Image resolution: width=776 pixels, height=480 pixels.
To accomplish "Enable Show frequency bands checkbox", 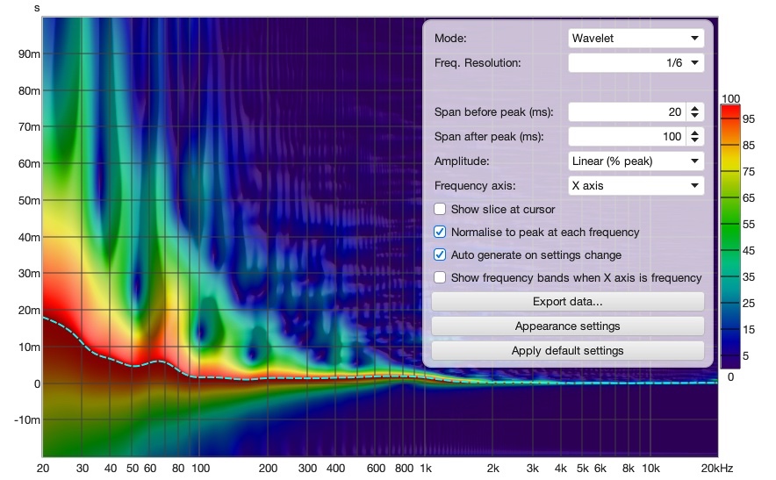I will click(440, 277).
